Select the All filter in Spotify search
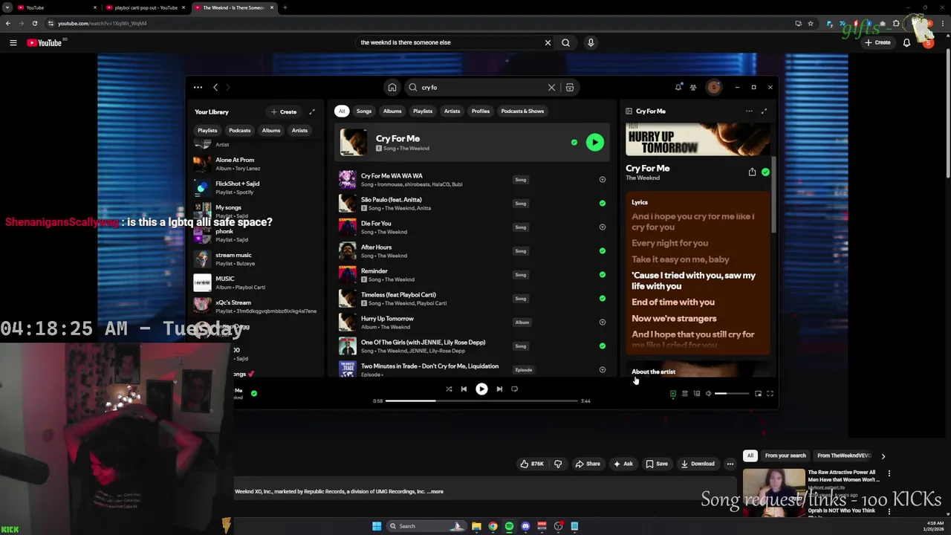 pos(342,111)
